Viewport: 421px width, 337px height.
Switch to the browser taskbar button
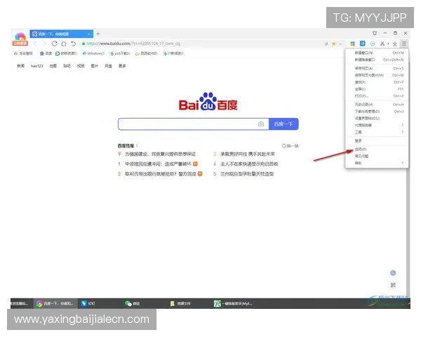pyautogui.click(x=55, y=303)
